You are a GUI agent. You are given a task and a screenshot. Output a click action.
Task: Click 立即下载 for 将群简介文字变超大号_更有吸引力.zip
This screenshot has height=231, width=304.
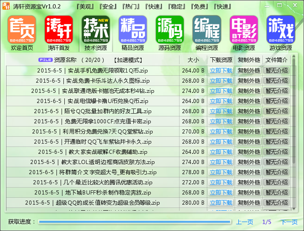click(x=221, y=172)
